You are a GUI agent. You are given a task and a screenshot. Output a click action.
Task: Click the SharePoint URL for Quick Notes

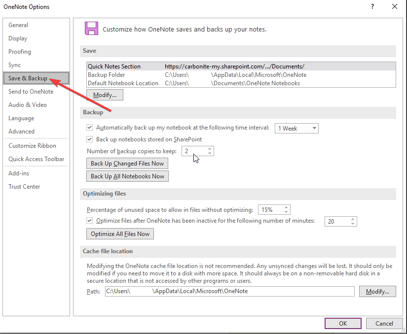[x=234, y=67]
